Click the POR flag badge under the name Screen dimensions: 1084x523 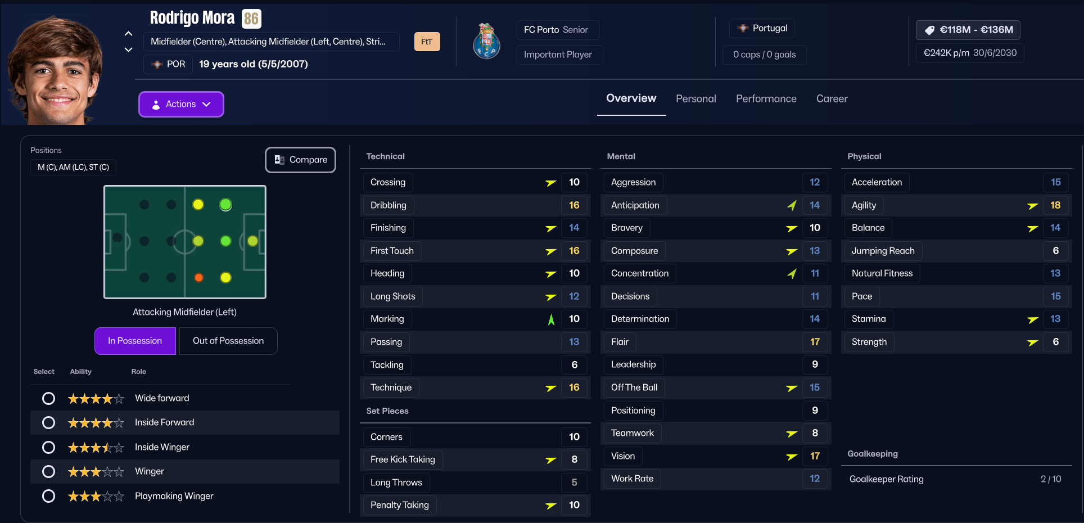click(x=168, y=64)
